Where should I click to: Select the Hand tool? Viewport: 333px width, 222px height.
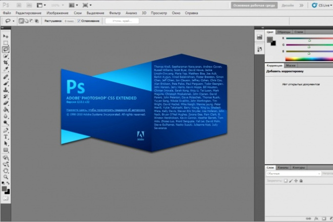(6, 171)
